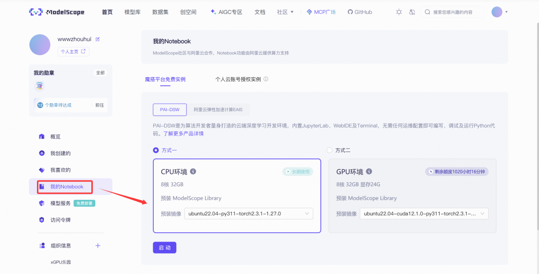The height and width of the screenshot is (274, 539).
Task: Click the language switch icon
Action: pyautogui.click(x=412, y=12)
